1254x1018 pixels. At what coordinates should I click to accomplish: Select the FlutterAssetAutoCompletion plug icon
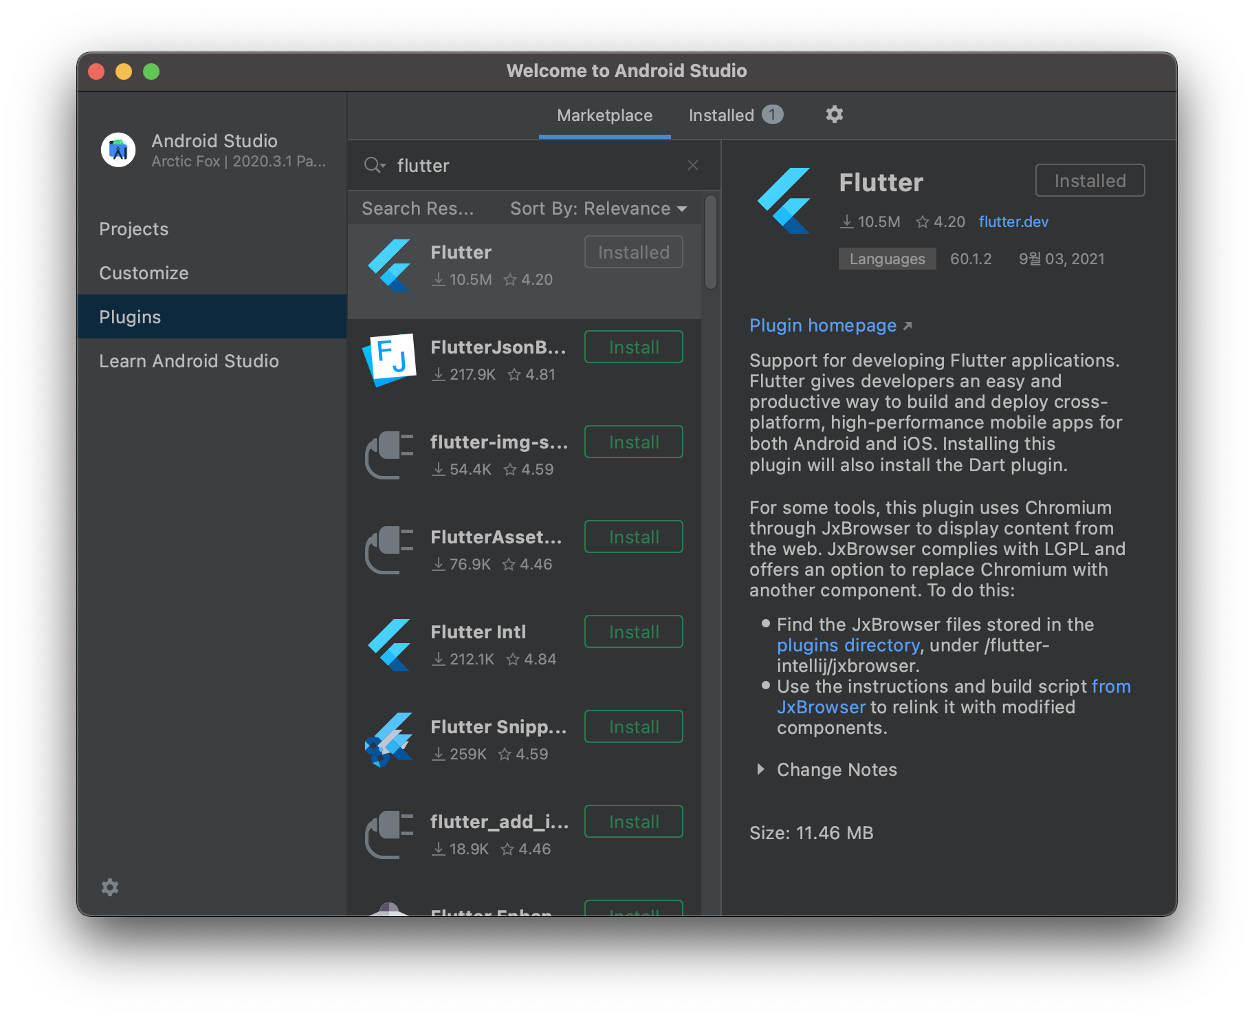[389, 550]
